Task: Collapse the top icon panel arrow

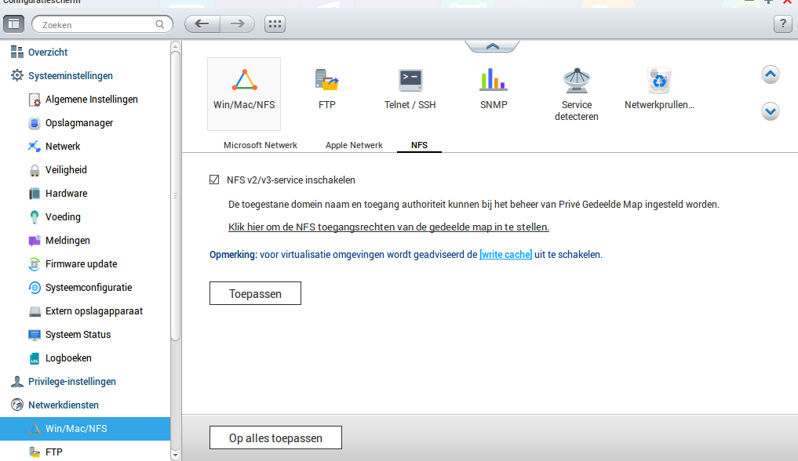Action: point(492,46)
